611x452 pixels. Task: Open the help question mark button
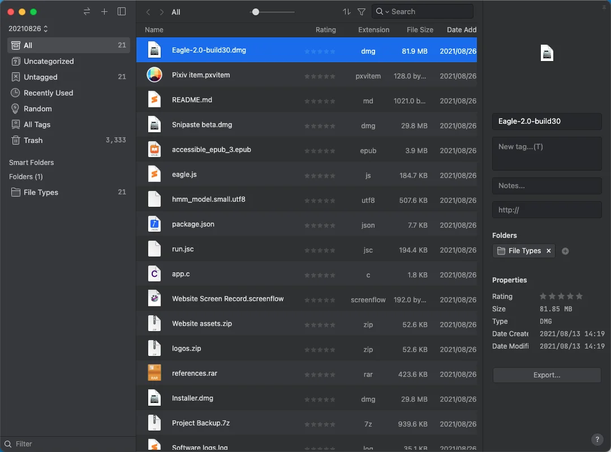[x=597, y=440]
